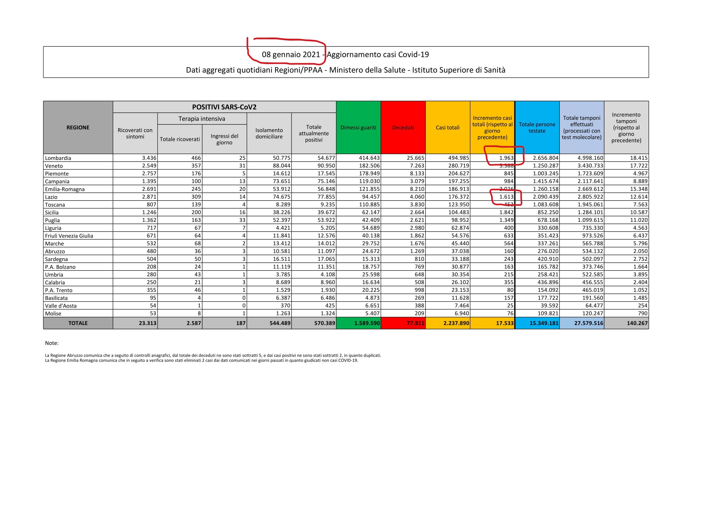
Task: Click the Emilia-Romagna row label
Action: coord(65,189)
